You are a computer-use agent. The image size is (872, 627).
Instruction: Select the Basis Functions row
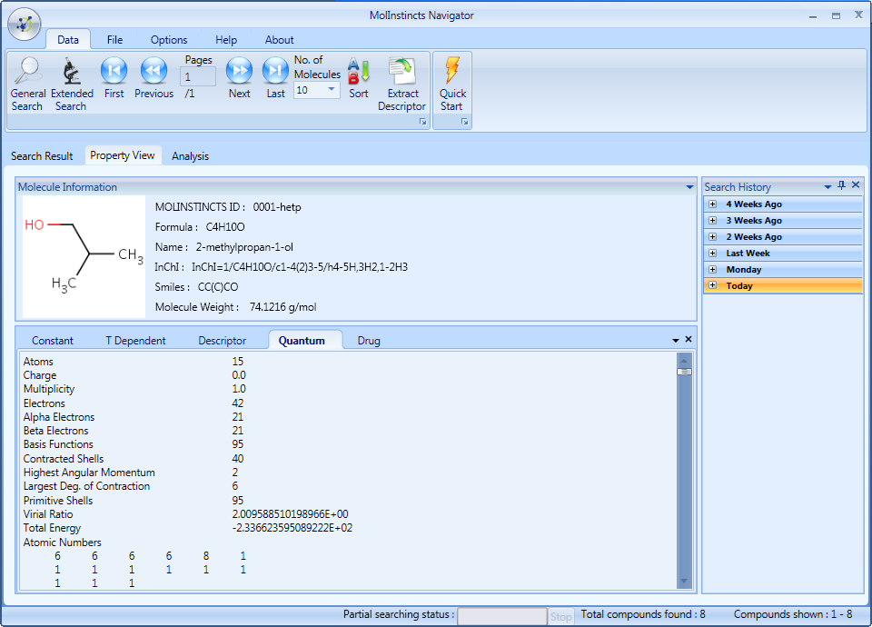pyautogui.click(x=134, y=444)
